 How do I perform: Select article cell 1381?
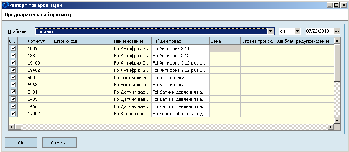pos(40,56)
